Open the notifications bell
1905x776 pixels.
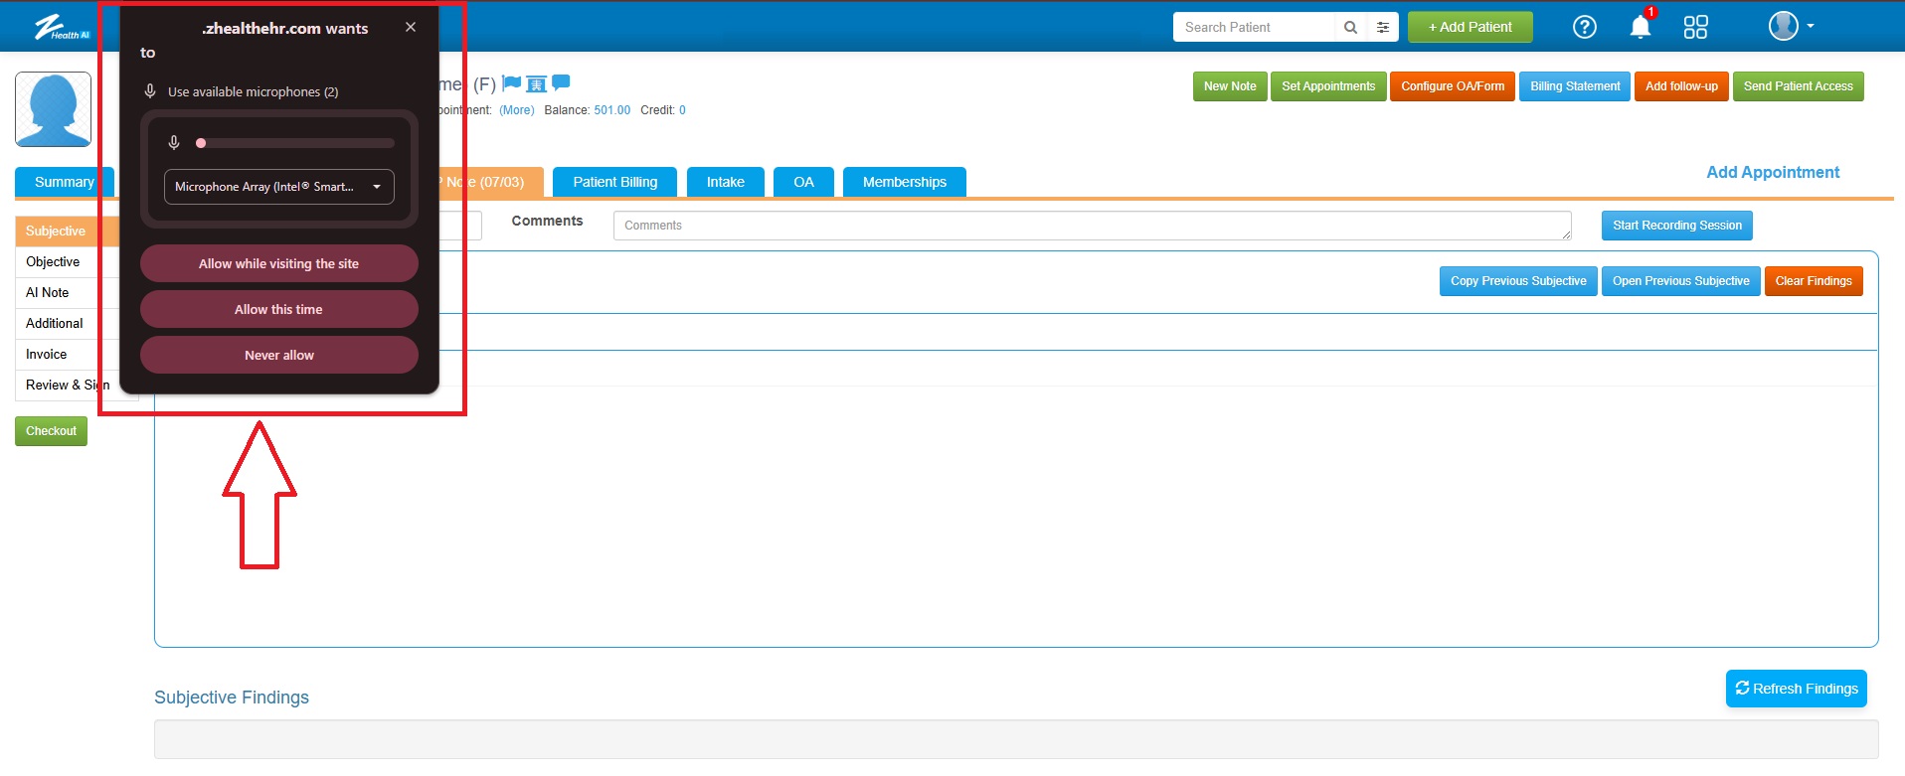pyautogui.click(x=1641, y=27)
